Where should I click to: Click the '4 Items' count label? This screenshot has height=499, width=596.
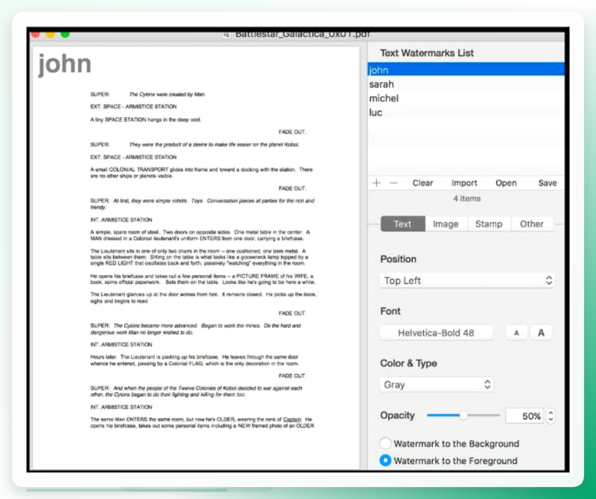point(467,199)
